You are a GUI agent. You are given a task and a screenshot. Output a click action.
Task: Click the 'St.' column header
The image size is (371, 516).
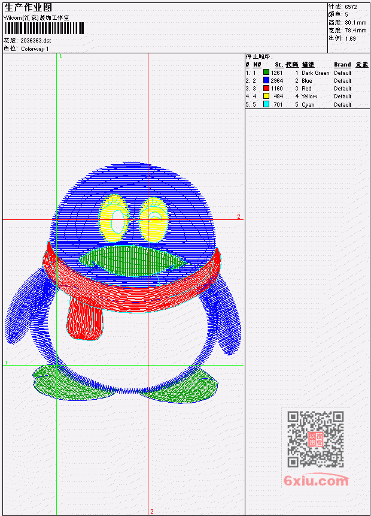[x=279, y=65]
